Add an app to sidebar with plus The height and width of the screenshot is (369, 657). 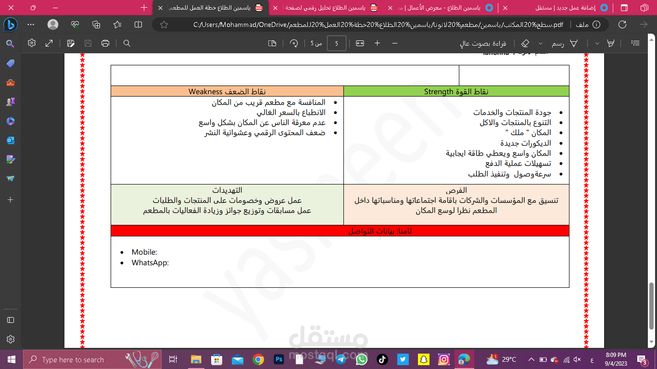(x=10, y=199)
